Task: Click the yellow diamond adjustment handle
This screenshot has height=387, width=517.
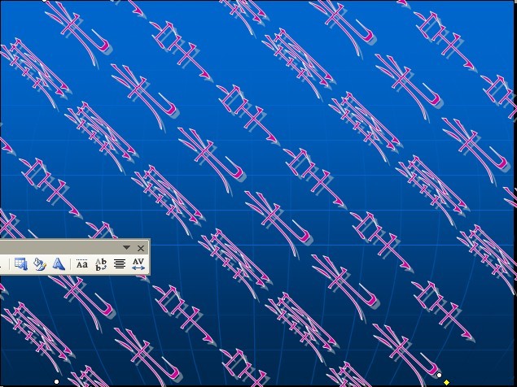Action: pyautogui.click(x=446, y=382)
